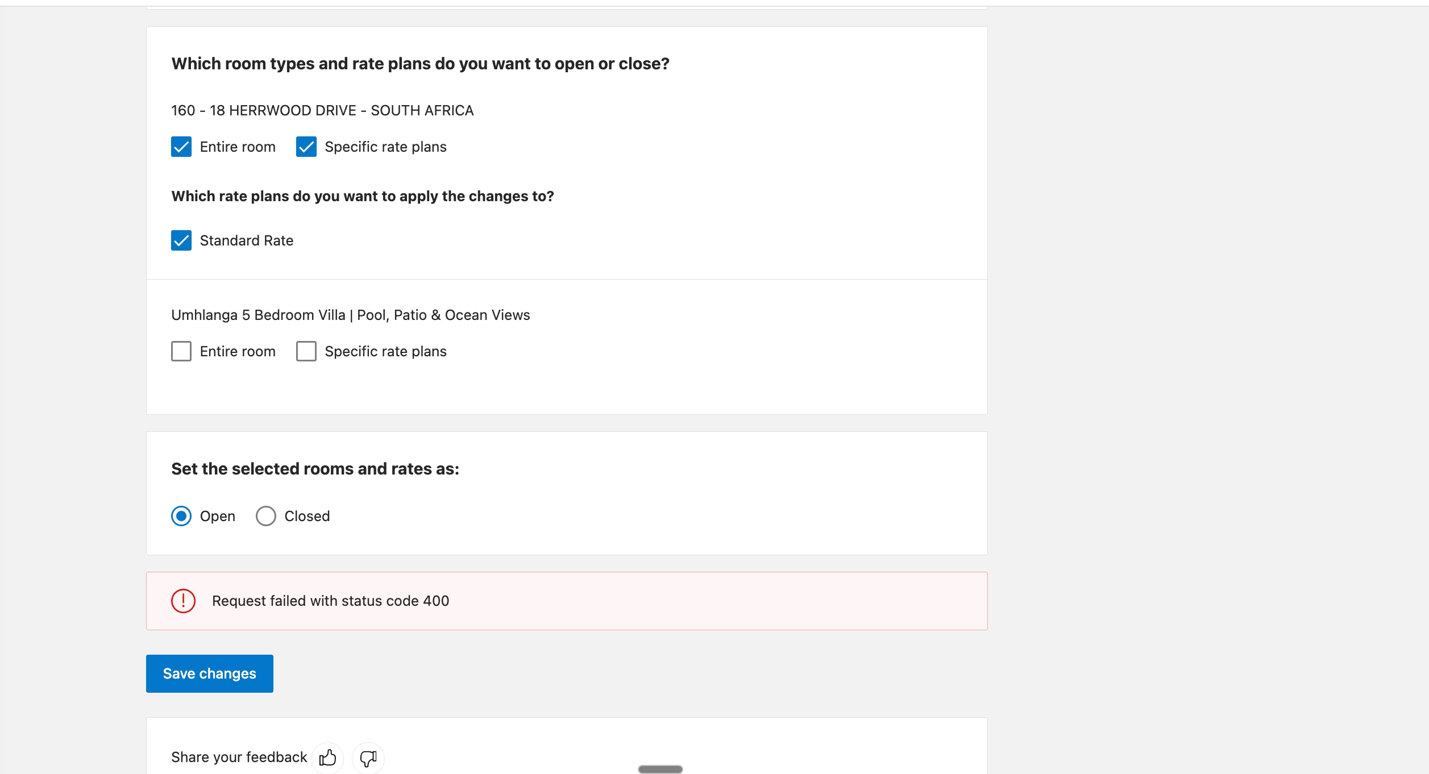1429x774 pixels.
Task: Click the horizontal scrollbar handle at bottom
Action: click(660, 769)
